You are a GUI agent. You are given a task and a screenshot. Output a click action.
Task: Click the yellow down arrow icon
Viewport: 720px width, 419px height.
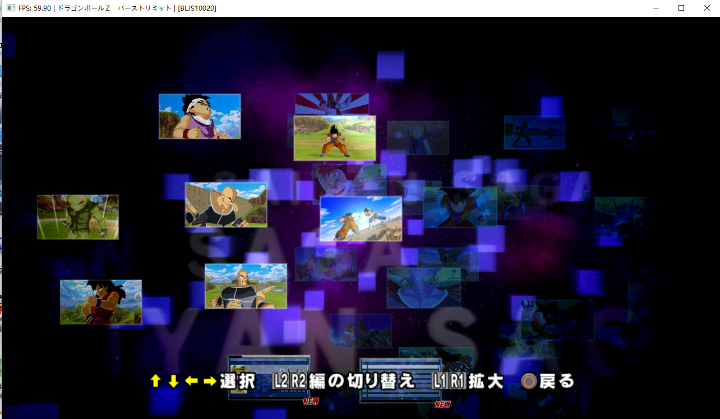[x=173, y=381]
